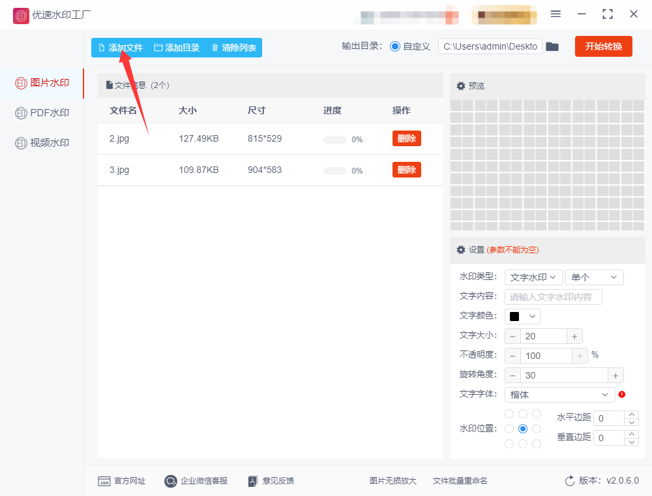Click the file icon beside 文件信息
This screenshot has width=652, height=496.
coord(110,85)
